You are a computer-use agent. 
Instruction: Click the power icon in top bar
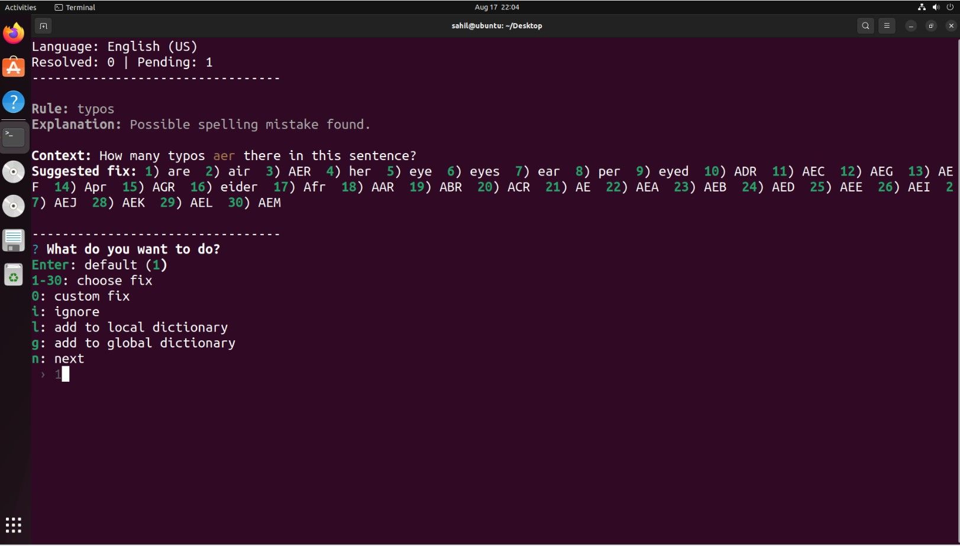coord(949,7)
